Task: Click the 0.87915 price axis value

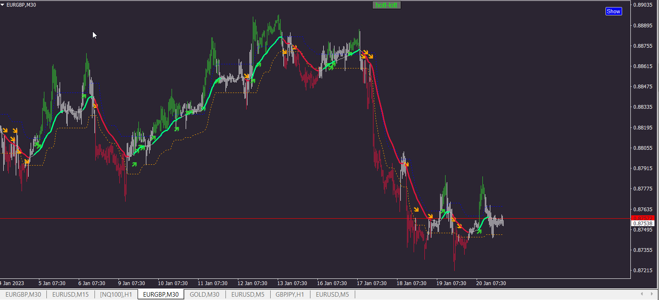Action: coord(643,168)
